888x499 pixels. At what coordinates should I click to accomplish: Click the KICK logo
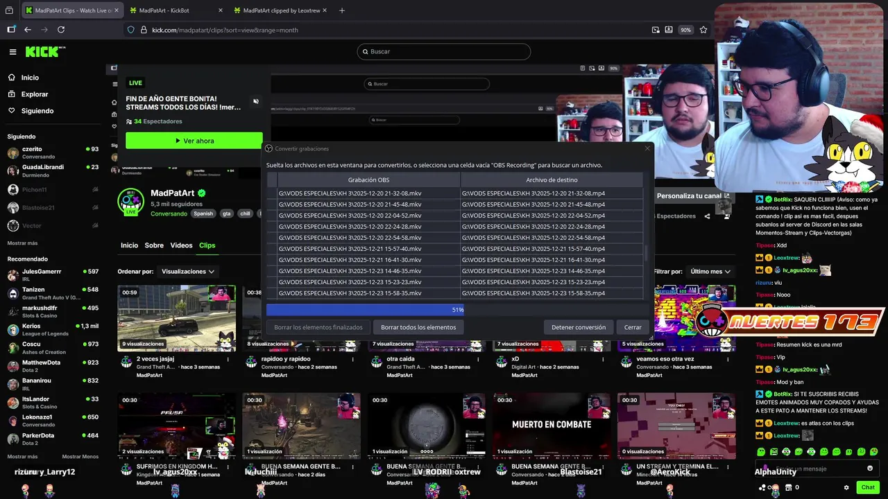click(x=45, y=52)
